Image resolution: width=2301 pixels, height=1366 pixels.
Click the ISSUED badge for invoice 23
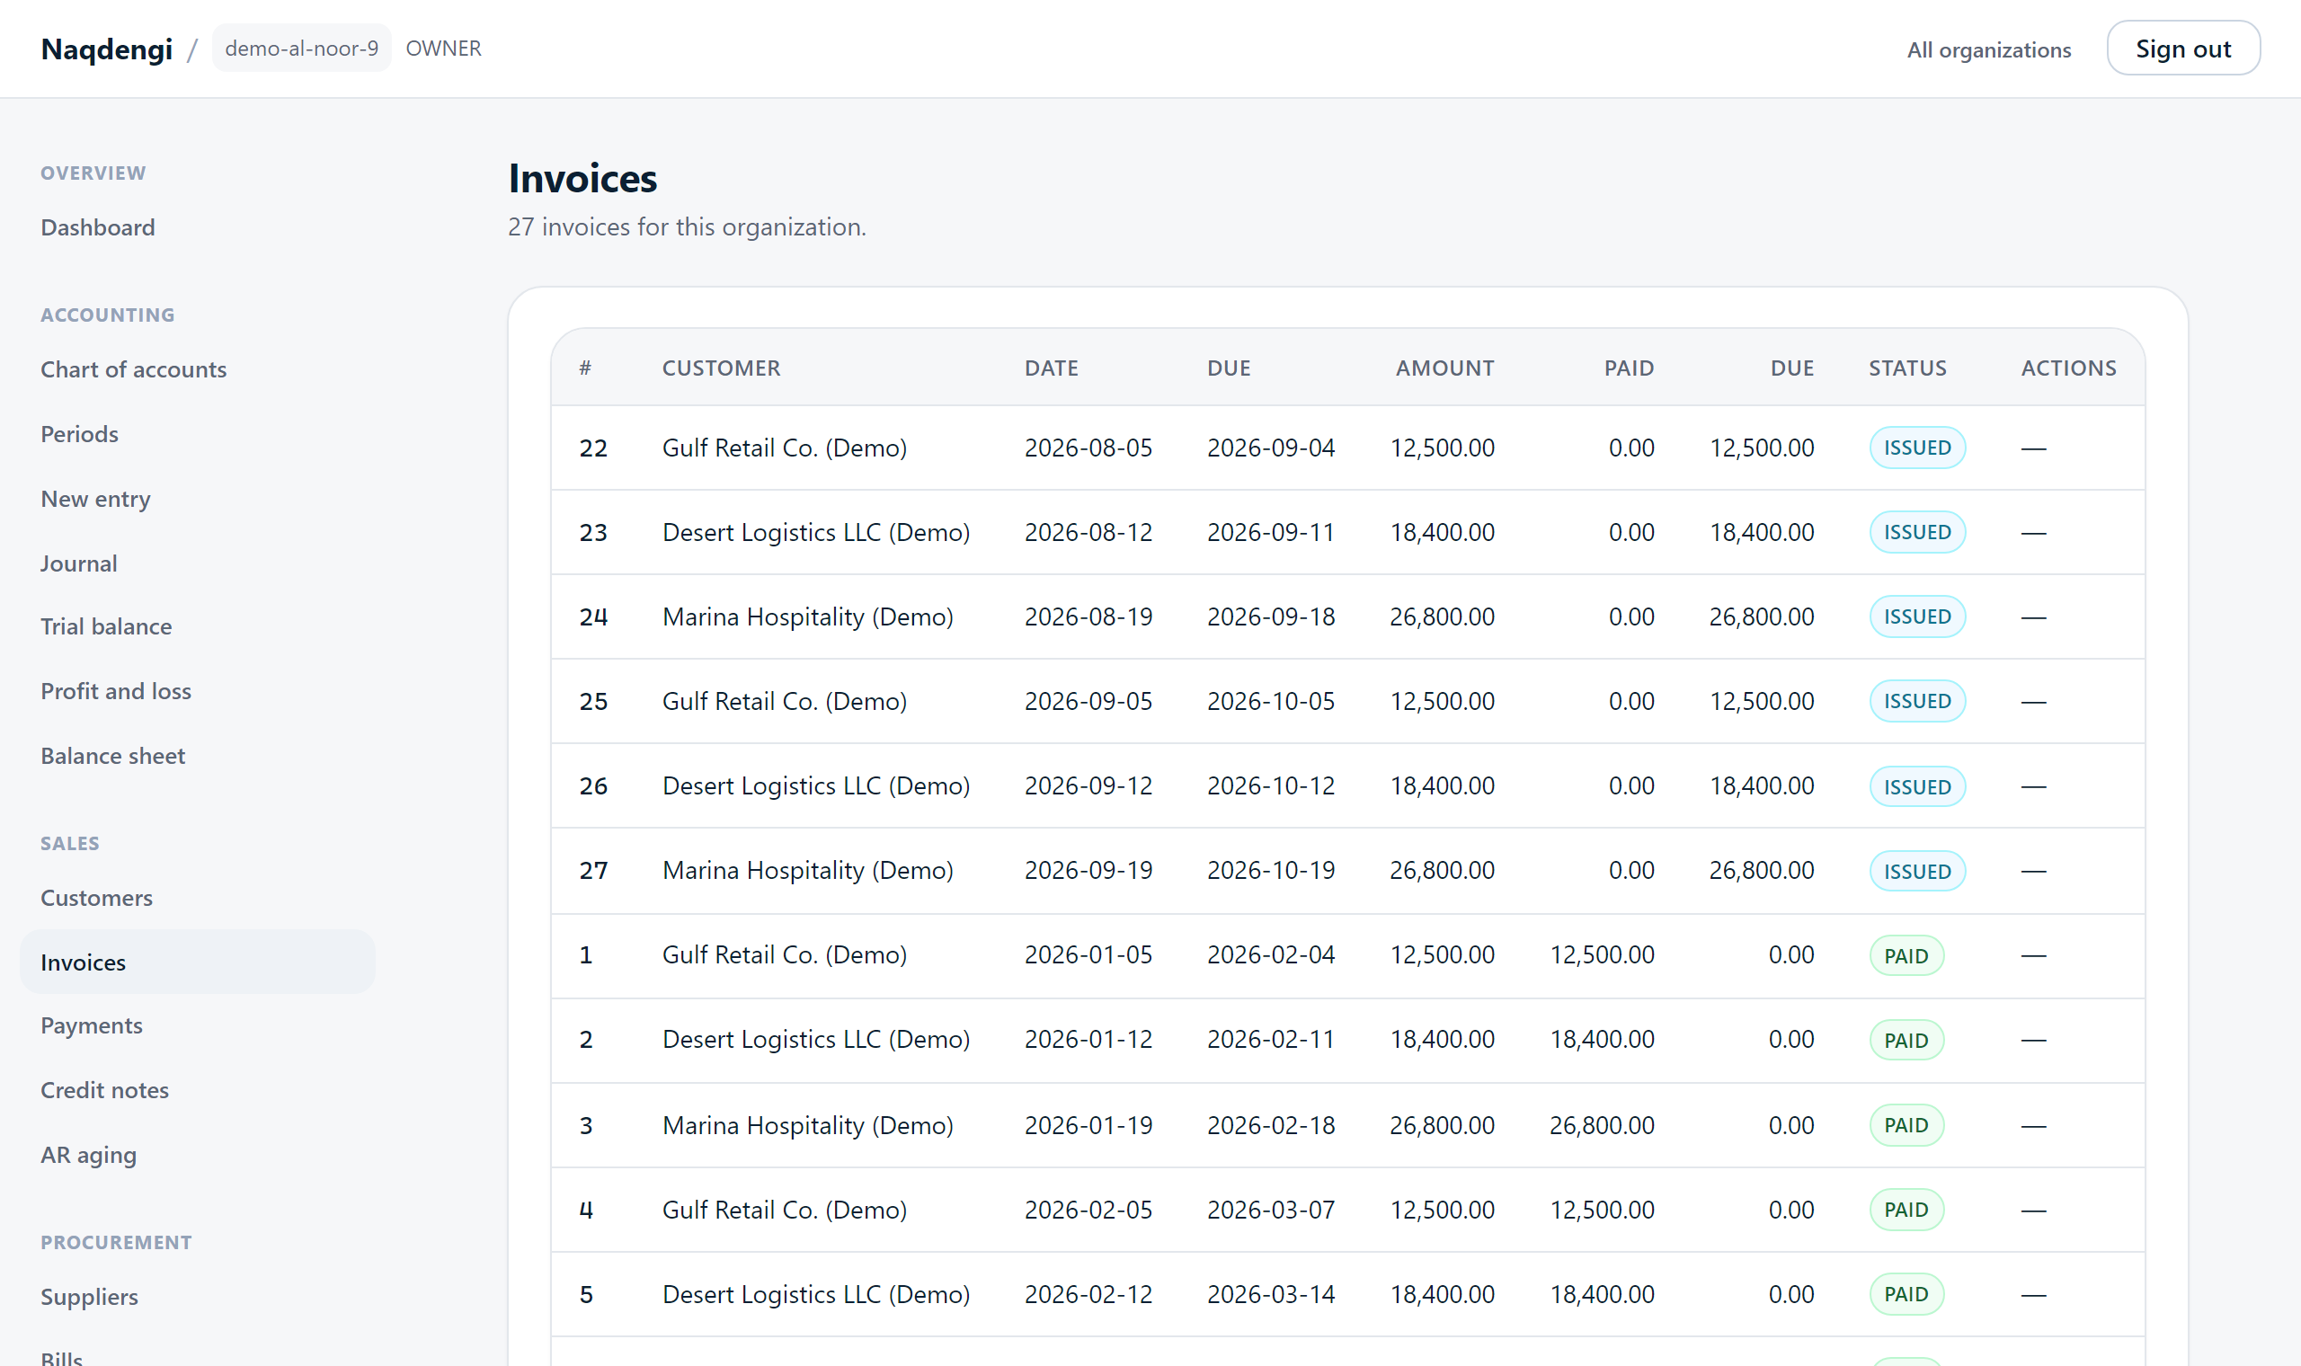coord(1917,532)
